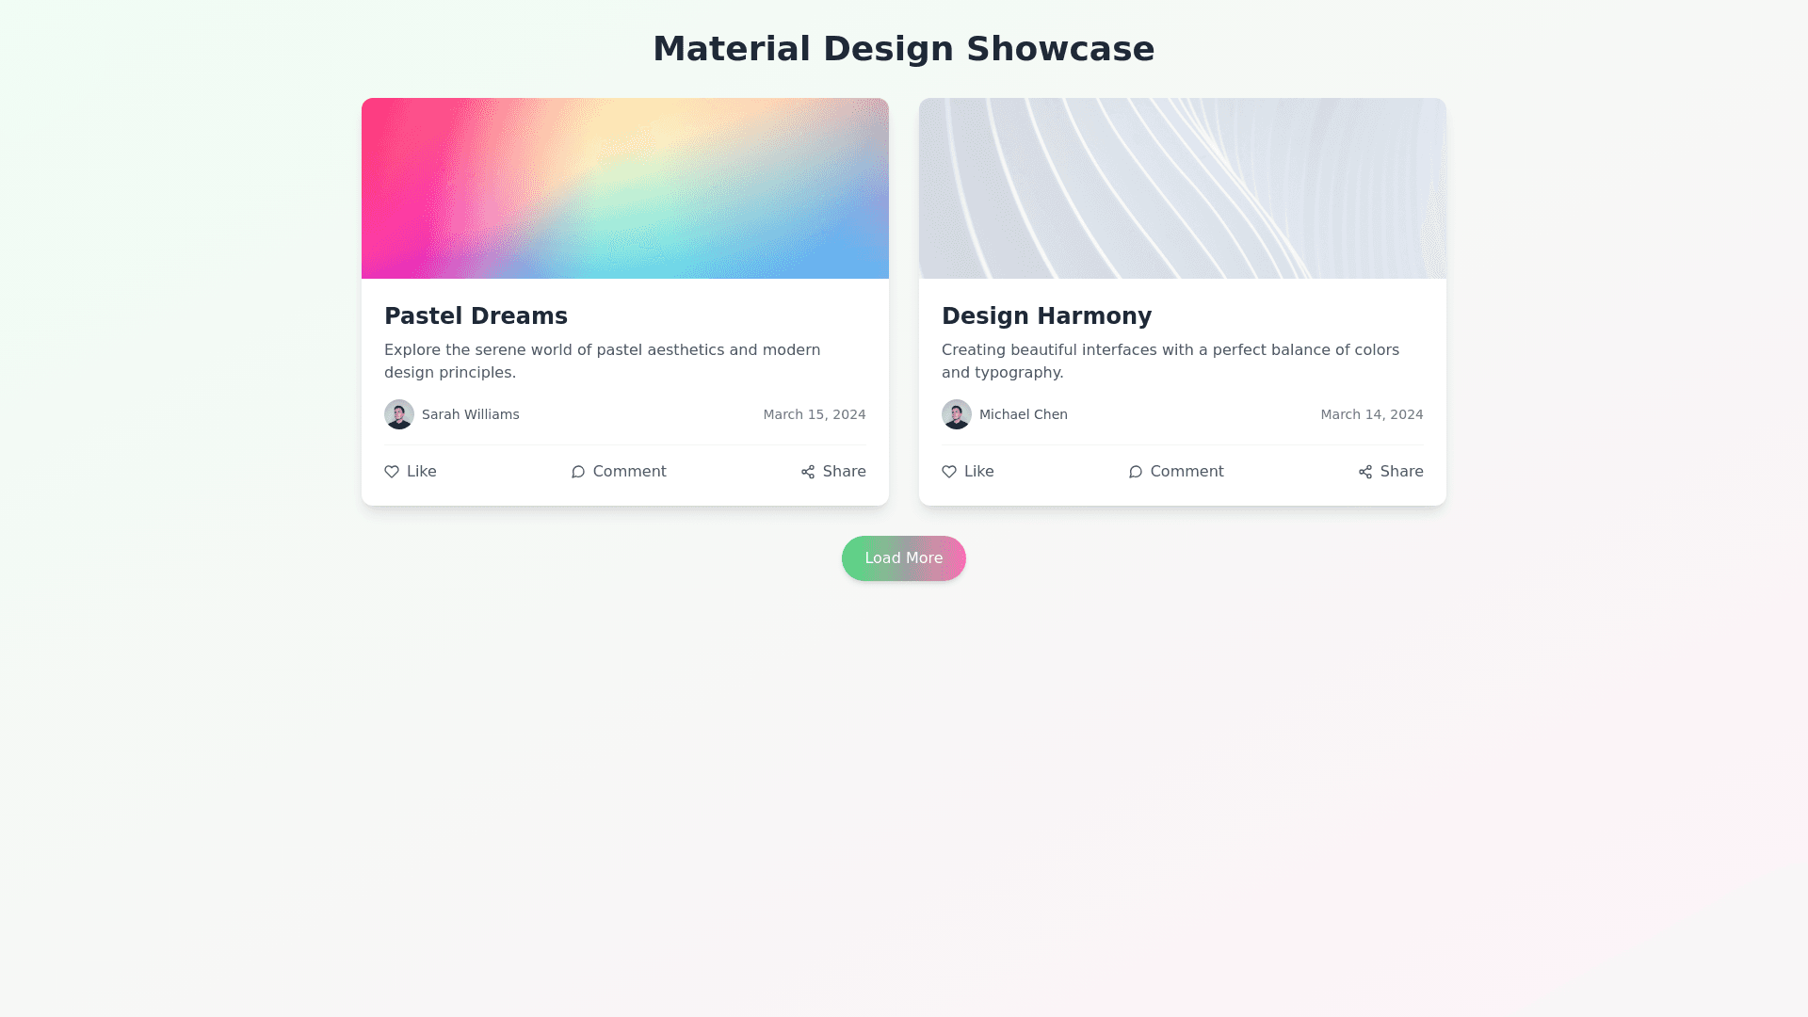
Task: Open the Pastel Dreams gradient cover image
Action: pyautogui.click(x=625, y=188)
